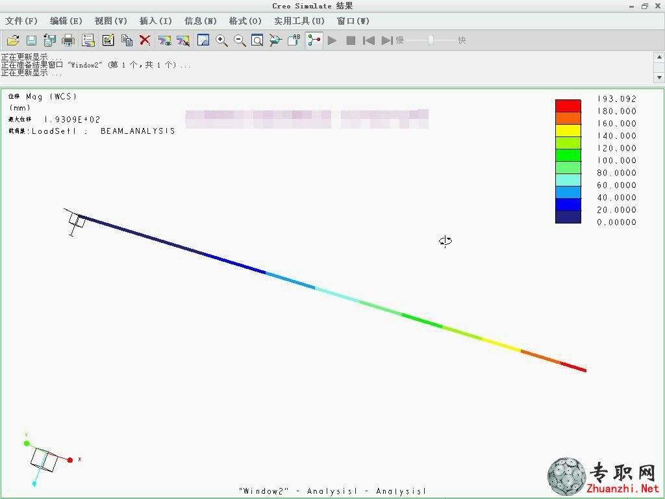Image resolution: width=665 pixels, height=499 pixels.
Task: Click the yellow legend color swatch
Action: coord(568,130)
